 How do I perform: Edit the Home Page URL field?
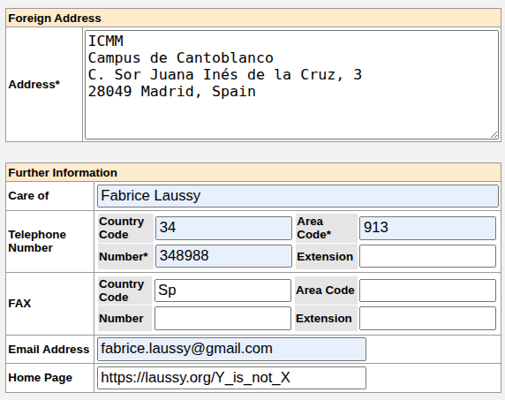point(231,378)
